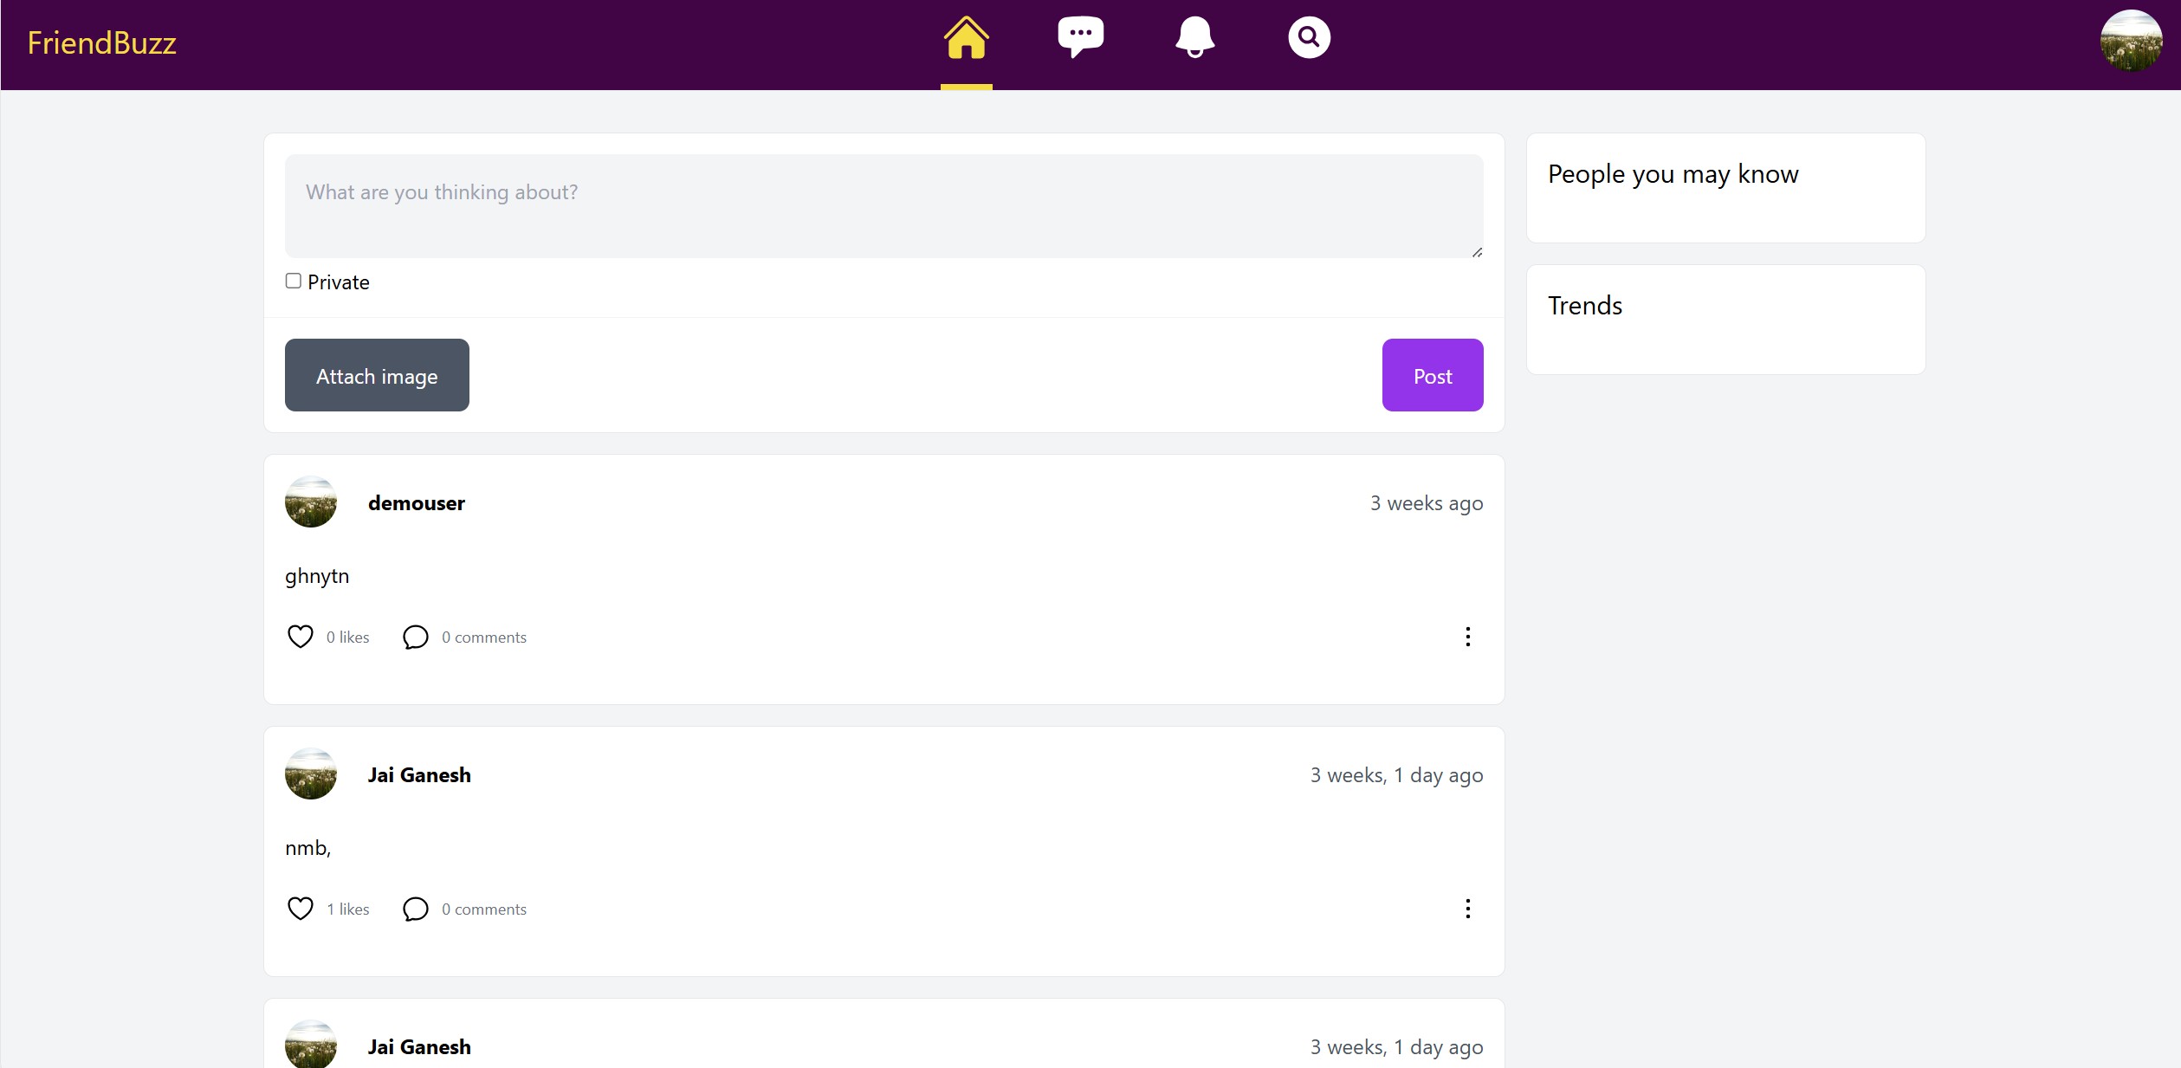Click the FriendBuzz logo link
The width and height of the screenshot is (2181, 1068).
click(102, 43)
